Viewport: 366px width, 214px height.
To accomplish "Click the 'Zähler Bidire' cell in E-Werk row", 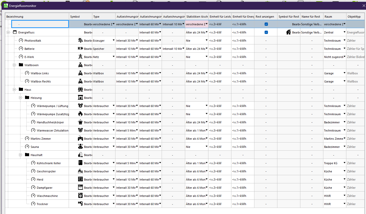I will [x=356, y=57].
